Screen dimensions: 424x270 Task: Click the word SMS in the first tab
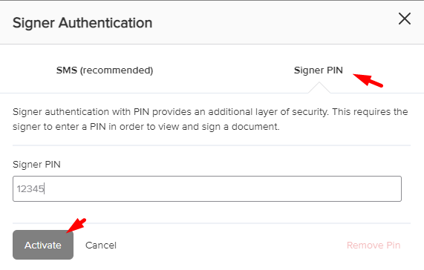[67, 70]
